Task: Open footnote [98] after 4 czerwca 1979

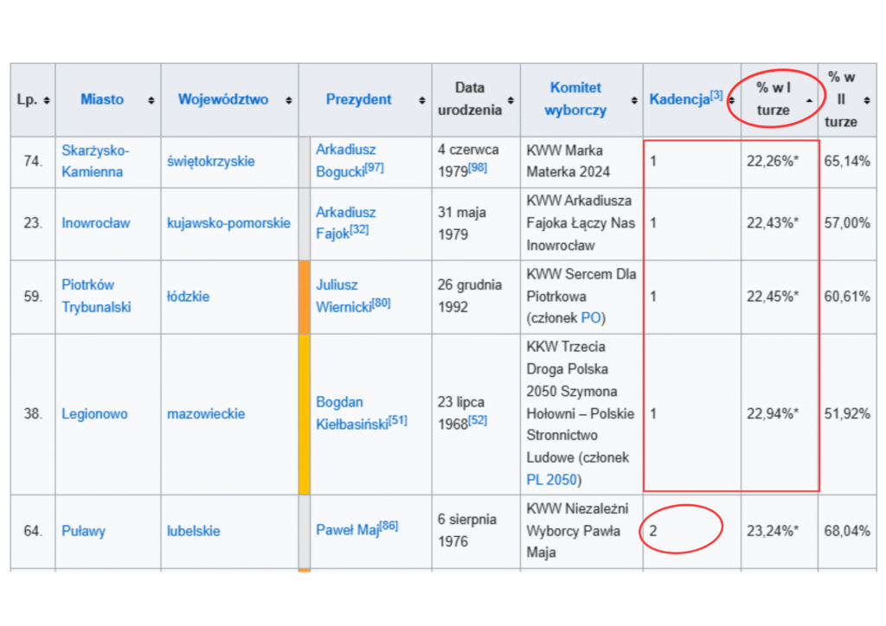Action: point(478,167)
